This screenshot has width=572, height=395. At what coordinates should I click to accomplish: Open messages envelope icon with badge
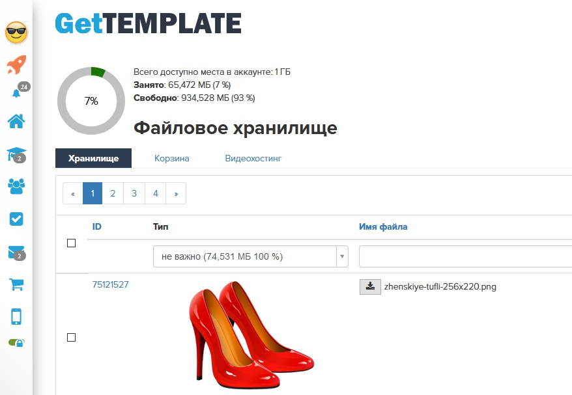point(16,253)
